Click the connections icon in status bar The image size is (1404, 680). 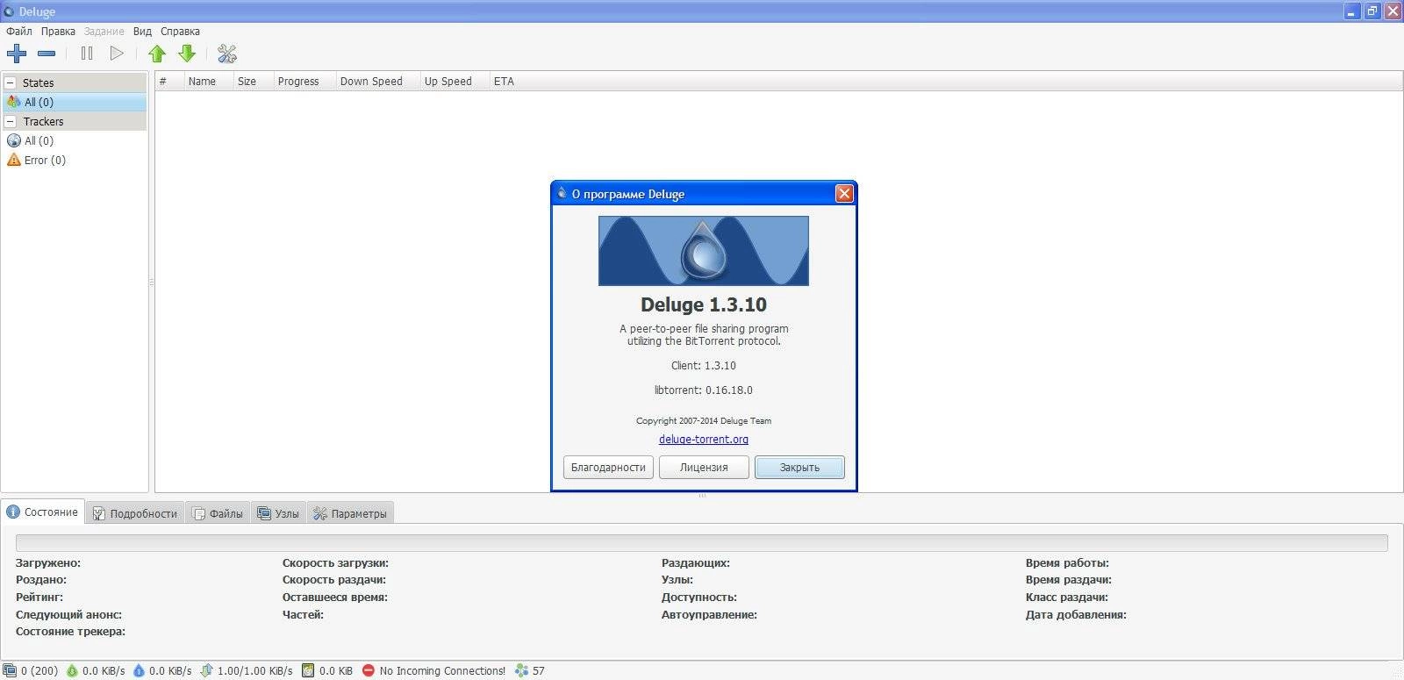tap(10, 670)
